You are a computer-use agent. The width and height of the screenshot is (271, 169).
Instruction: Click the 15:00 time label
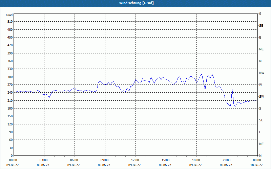(x=166, y=160)
